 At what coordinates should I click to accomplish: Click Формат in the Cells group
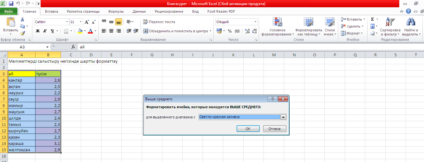[x=352, y=33]
